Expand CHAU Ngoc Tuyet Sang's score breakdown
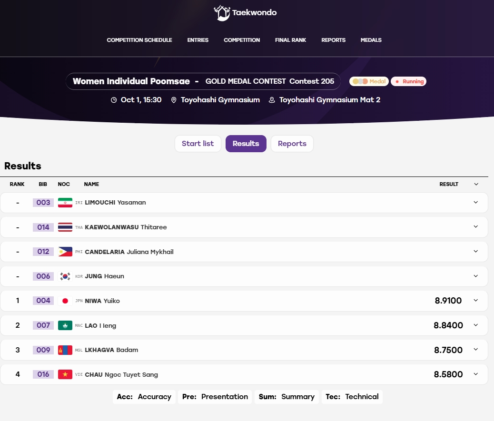 click(x=476, y=374)
